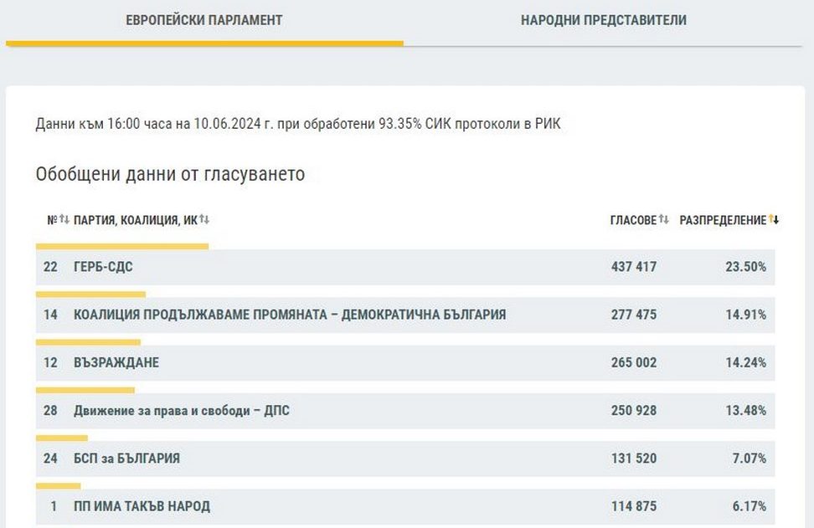Click the yellow result bar above ГЕРБ-СДС
This screenshot has width=814, height=528.
click(x=122, y=246)
